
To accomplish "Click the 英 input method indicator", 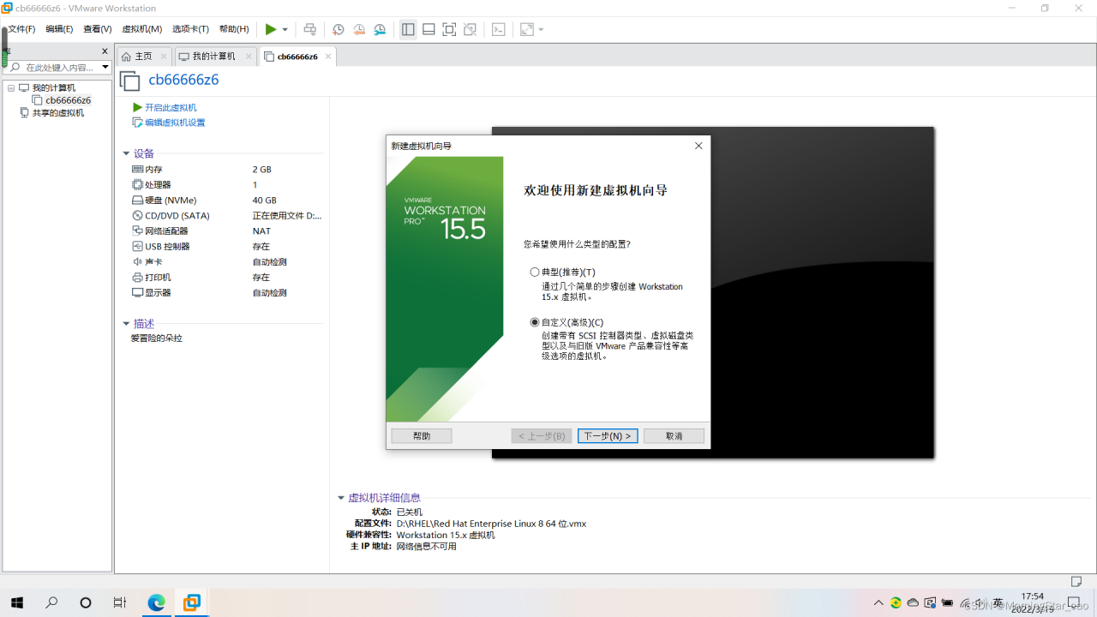I will pos(998,602).
